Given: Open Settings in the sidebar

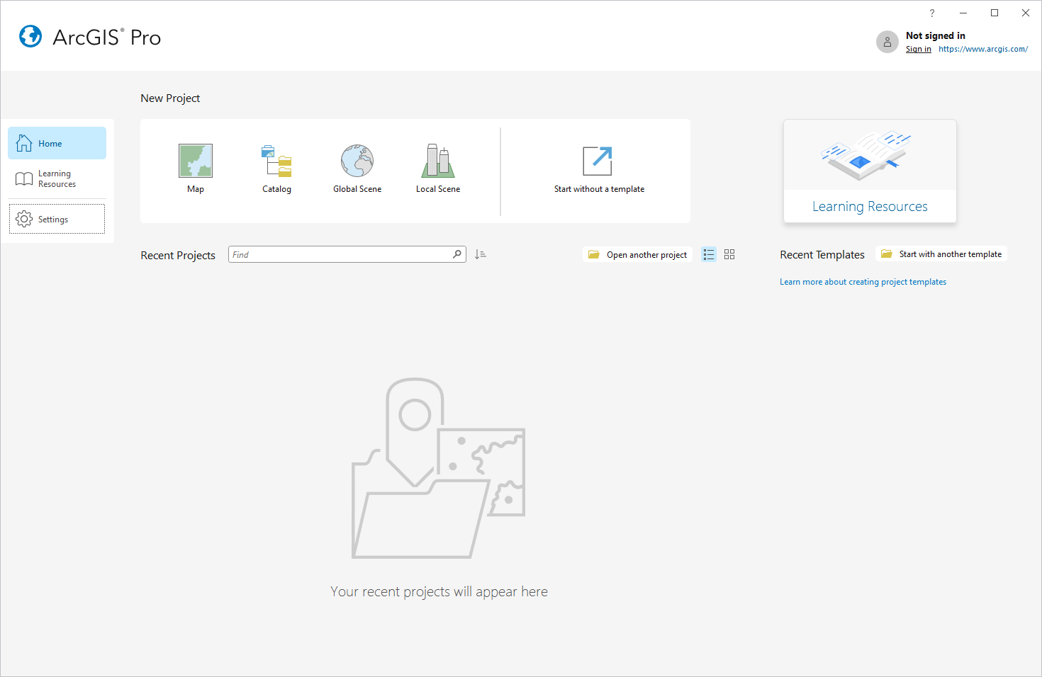Looking at the screenshot, I should 57,219.
